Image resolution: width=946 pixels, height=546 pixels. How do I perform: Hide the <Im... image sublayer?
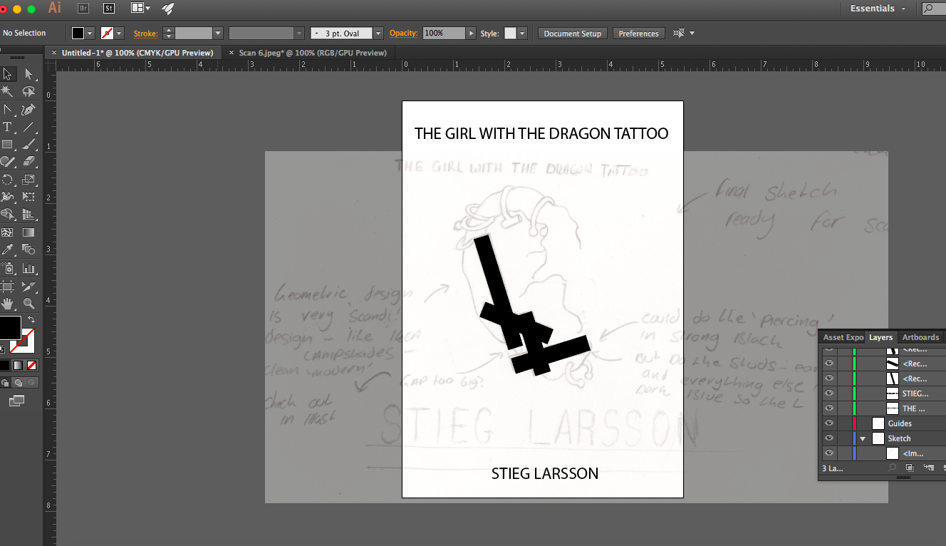point(828,453)
